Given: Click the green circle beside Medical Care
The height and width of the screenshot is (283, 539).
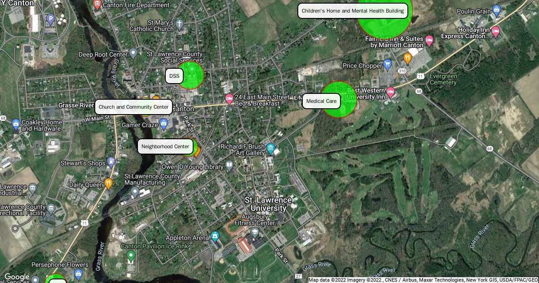Looking at the screenshot, I should (339, 99).
